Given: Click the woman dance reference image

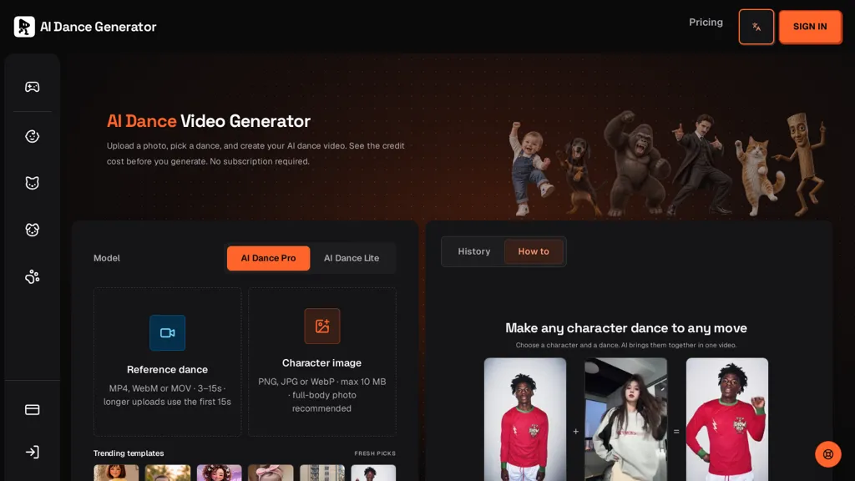Looking at the screenshot, I should (x=626, y=419).
